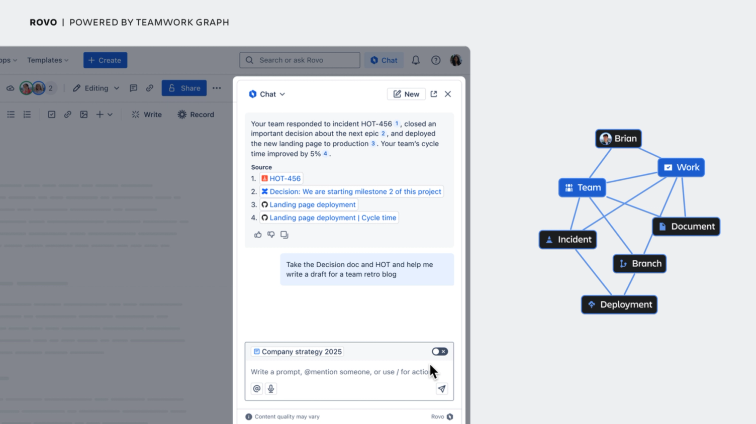Click citation 3 after production
The height and width of the screenshot is (424, 756).
coord(373,144)
